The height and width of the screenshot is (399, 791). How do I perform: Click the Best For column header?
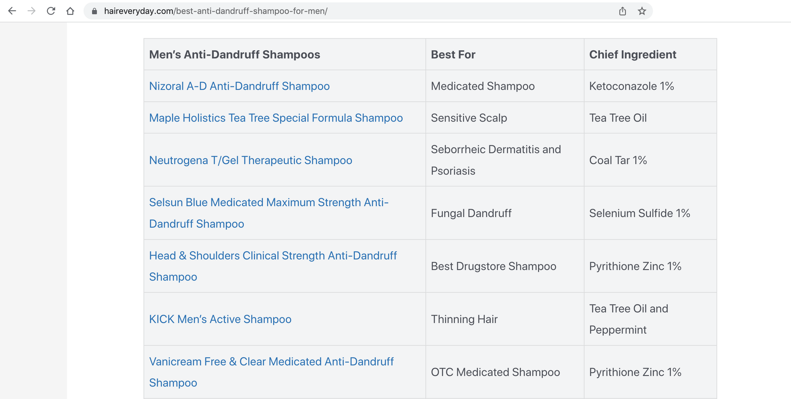(x=453, y=54)
